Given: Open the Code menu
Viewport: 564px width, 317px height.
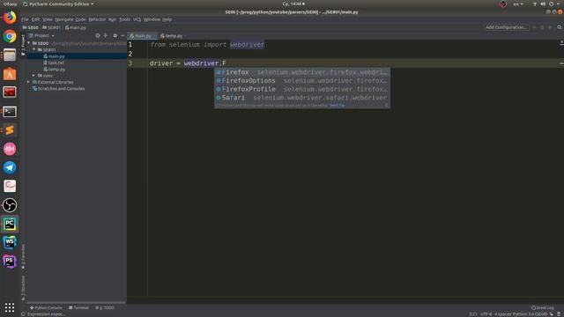Looking at the screenshot, I should 80,19.
